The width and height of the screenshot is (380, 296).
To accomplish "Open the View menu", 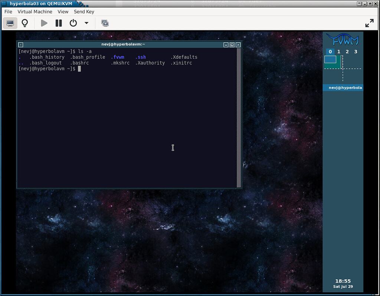I will pyautogui.click(x=63, y=12).
